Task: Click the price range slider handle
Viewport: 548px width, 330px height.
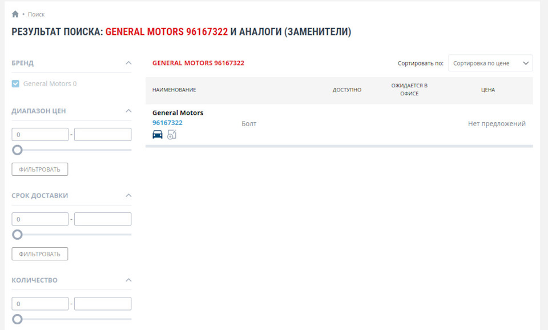Action: (x=17, y=150)
